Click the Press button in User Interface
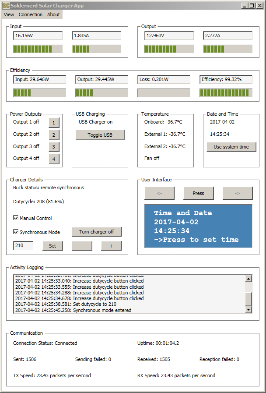 pyautogui.click(x=198, y=193)
